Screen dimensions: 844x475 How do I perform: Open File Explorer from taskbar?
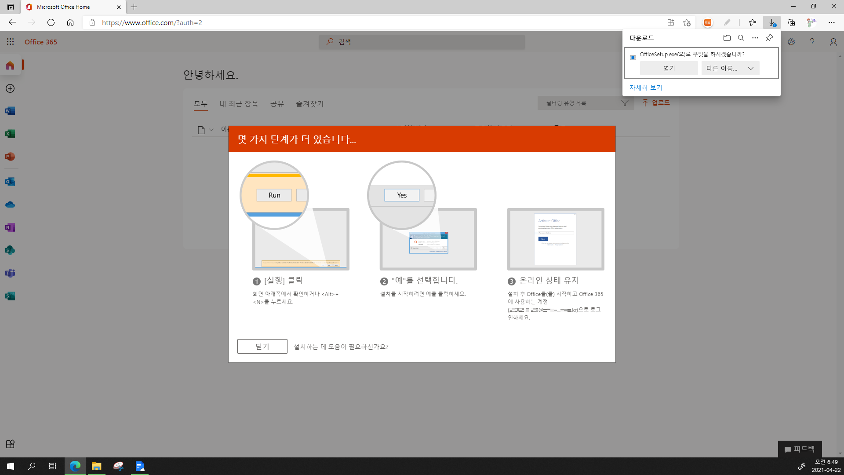tap(96, 466)
